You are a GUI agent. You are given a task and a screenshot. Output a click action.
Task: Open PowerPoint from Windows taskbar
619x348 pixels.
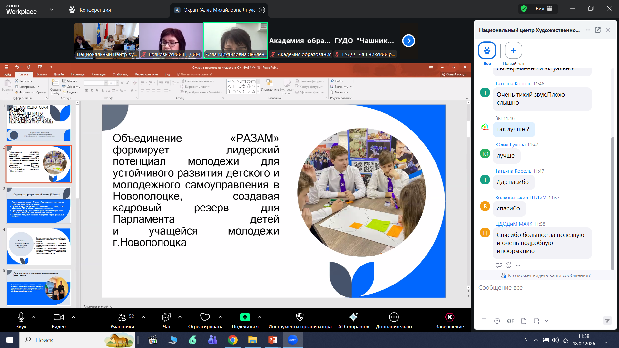[x=273, y=340]
